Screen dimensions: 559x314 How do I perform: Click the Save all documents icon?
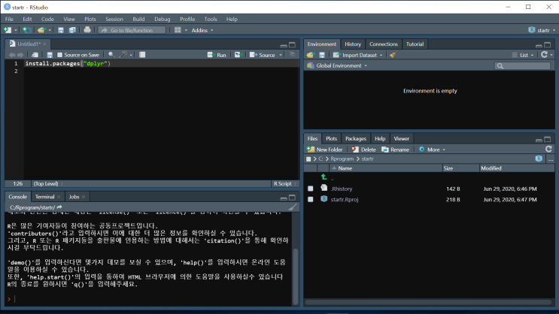pos(72,30)
